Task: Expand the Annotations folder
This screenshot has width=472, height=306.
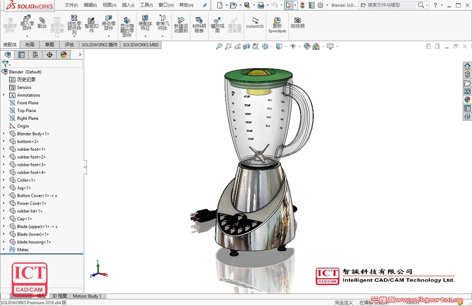Action: point(4,95)
